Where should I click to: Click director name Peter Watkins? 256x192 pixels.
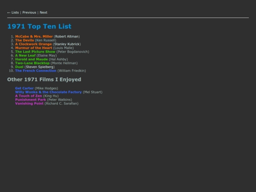click(60, 100)
